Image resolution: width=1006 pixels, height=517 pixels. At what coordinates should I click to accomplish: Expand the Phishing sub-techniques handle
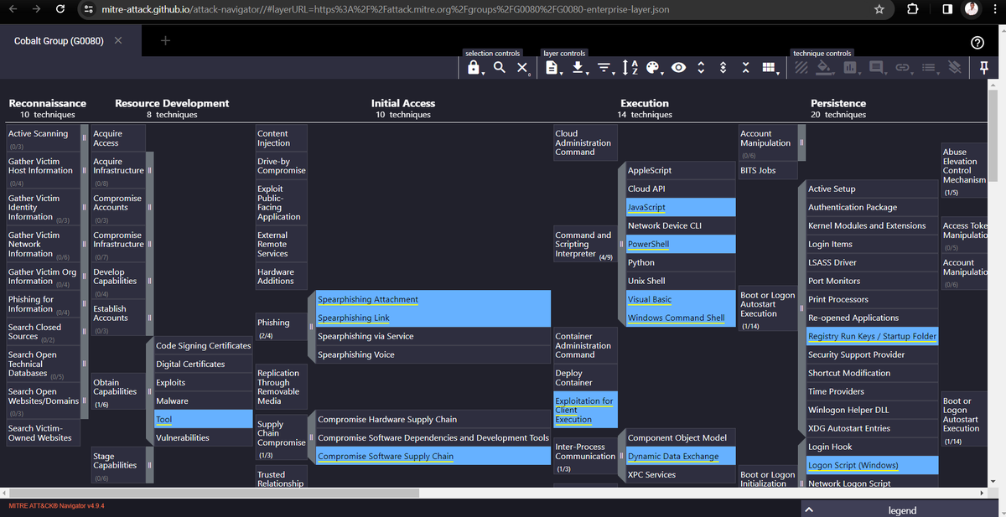point(311,327)
